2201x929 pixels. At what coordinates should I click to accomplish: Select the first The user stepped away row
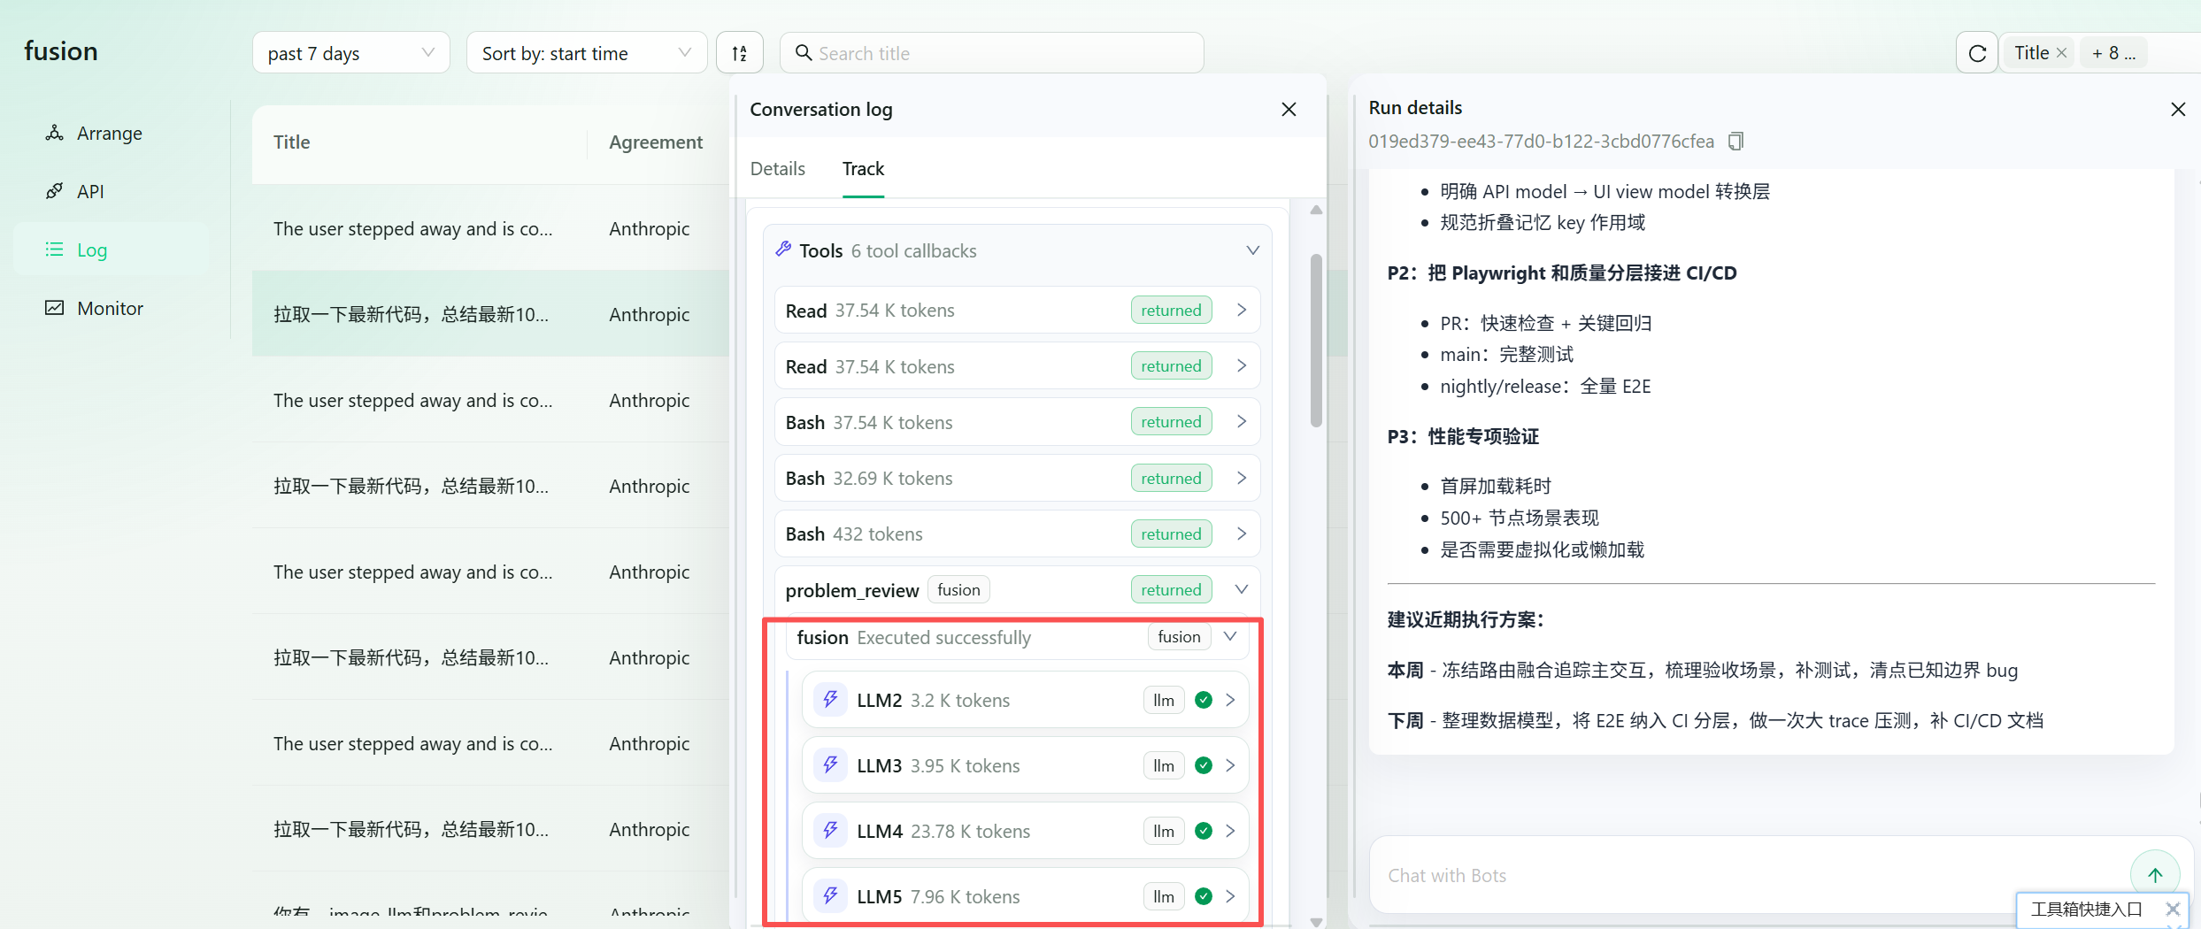click(x=490, y=228)
